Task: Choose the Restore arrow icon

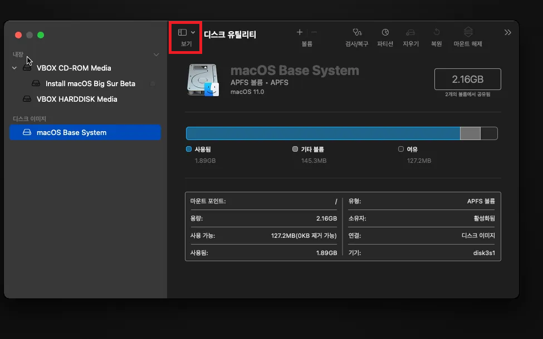Action: coord(436,32)
